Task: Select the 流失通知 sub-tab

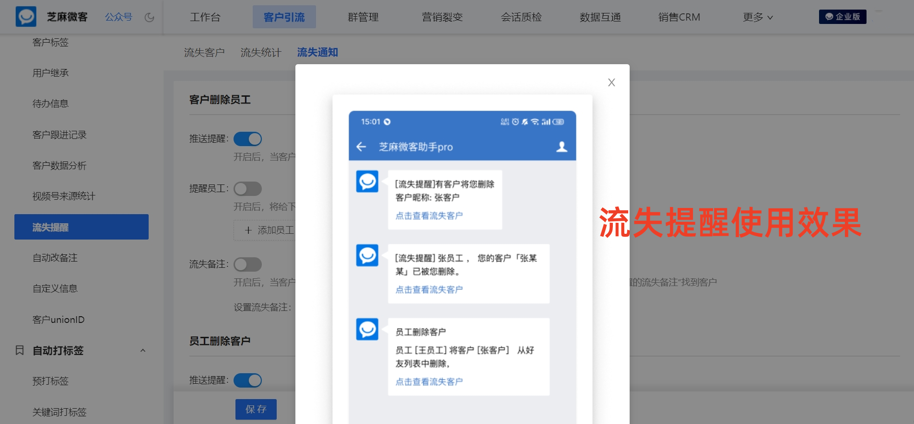Action: [317, 52]
